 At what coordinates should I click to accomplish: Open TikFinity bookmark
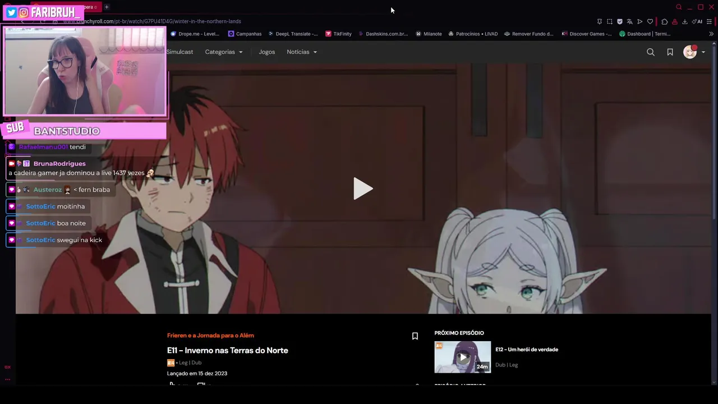(338, 34)
